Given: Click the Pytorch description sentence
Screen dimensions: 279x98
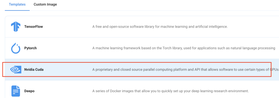Looking at the screenshot, I should (x=184, y=48).
